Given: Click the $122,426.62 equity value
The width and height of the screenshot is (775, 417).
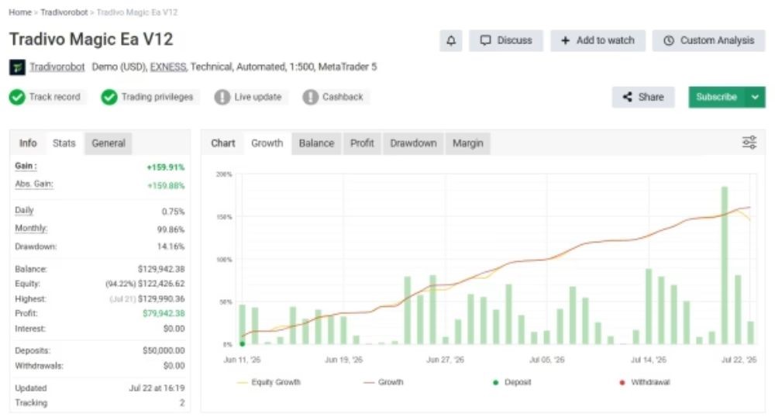Looking at the screenshot, I should pyautogui.click(x=161, y=284).
